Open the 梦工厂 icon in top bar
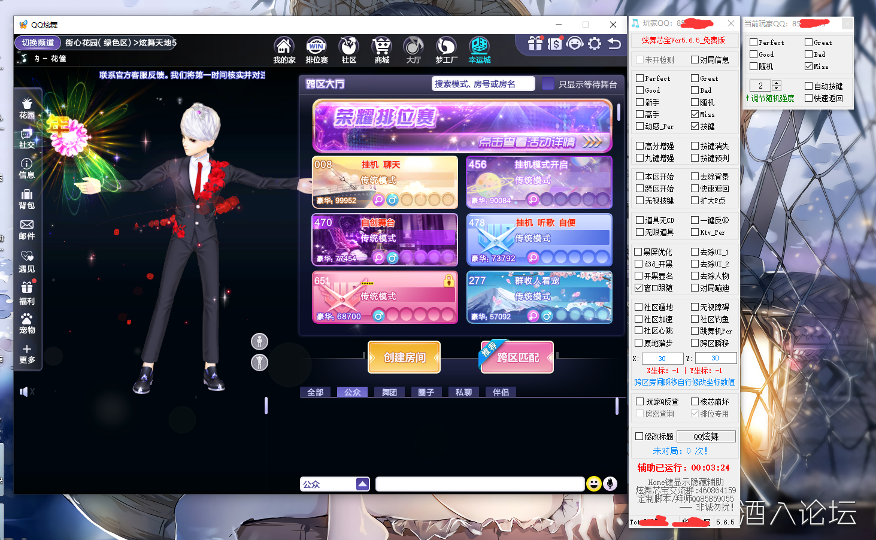876x540 pixels. 446,48
